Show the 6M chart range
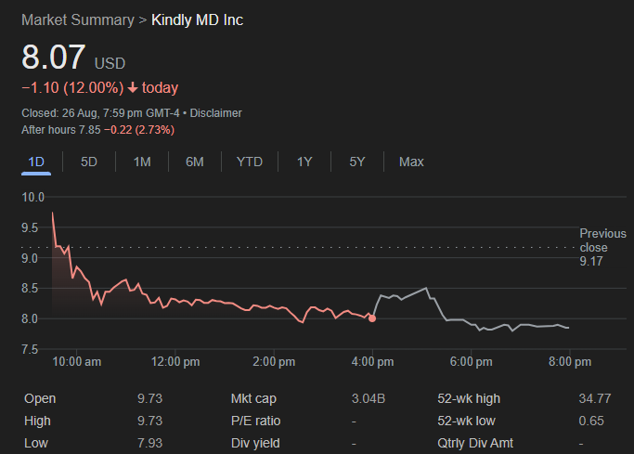Viewport: 634px width, 454px height. click(195, 162)
